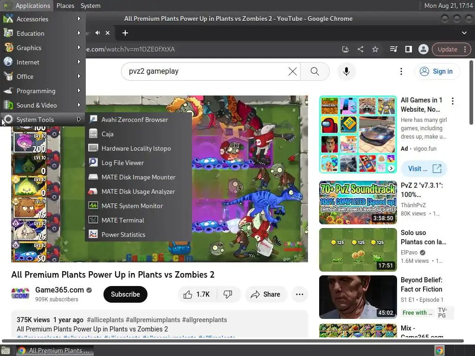
Task: Expand the Graphics submenu arrow
Action: pos(79,48)
